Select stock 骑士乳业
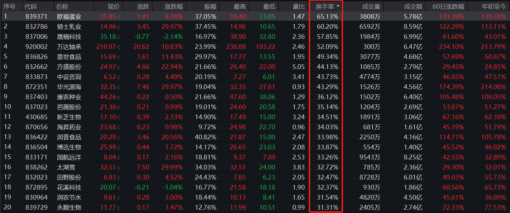Screen dimensions: 510x213 (69, 26)
